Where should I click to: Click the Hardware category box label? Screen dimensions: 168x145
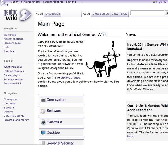54,122
